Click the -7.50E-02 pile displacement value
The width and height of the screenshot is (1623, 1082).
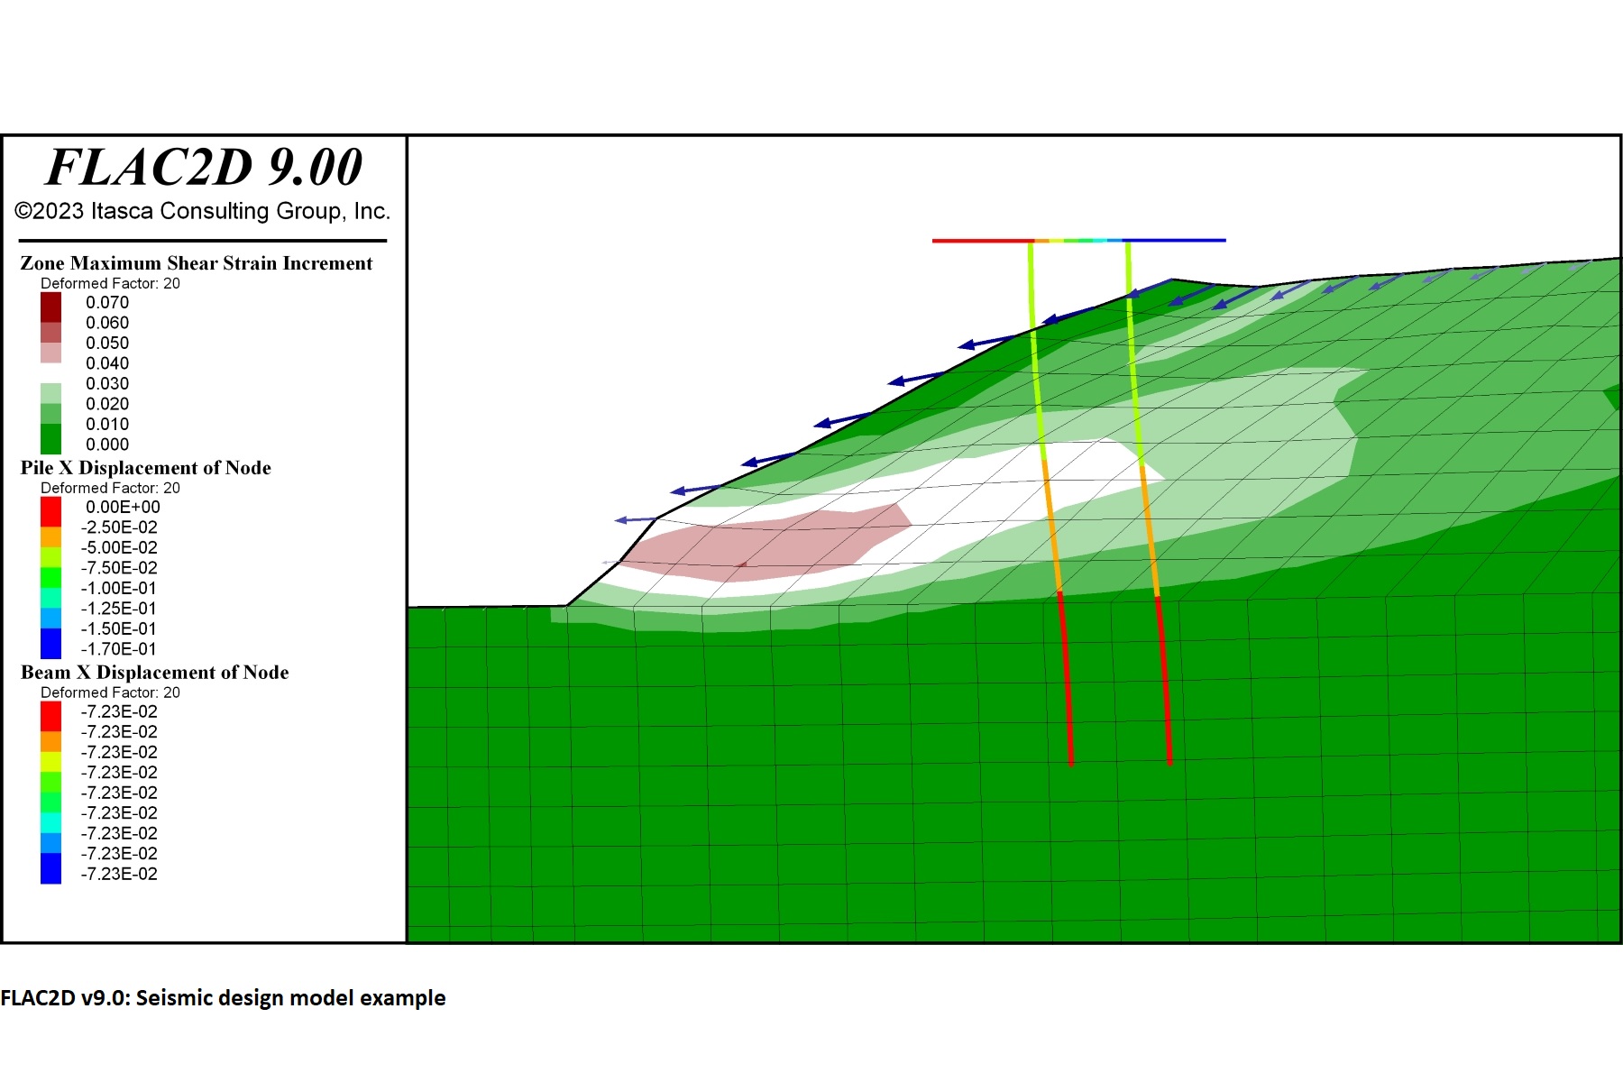pos(119,568)
